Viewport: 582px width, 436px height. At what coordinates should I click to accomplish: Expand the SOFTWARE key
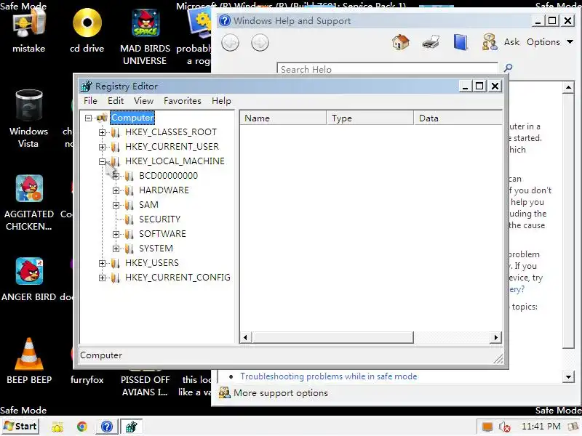[116, 234]
